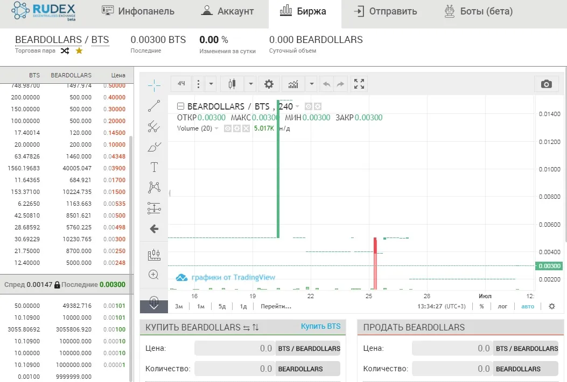Click the графики от TradingView link

click(x=226, y=277)
